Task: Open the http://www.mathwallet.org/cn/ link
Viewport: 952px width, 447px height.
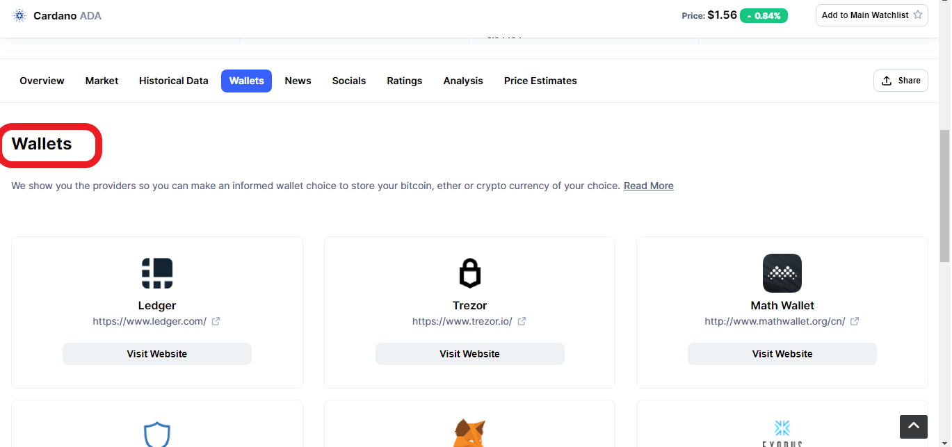Action: point(775,321)
